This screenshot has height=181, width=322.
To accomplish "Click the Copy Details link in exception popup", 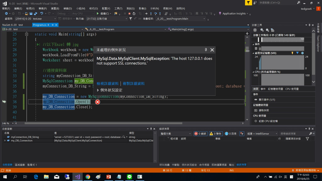I will [133, 84].
